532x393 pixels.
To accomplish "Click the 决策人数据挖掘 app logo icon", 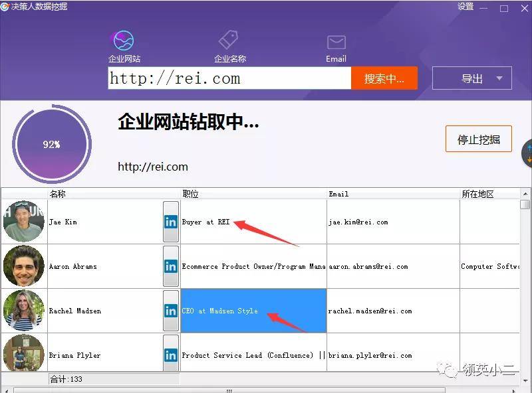I will click(x=5, y=7).
